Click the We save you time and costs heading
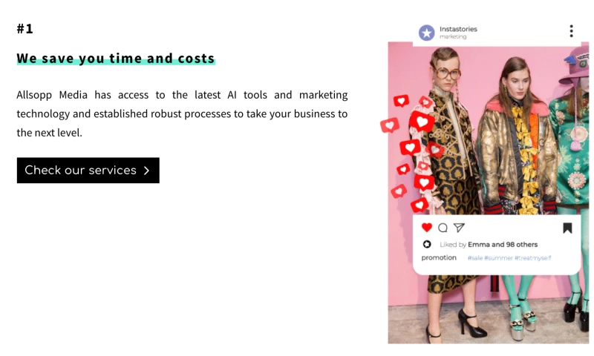594x356 pixels. [116, 59]
